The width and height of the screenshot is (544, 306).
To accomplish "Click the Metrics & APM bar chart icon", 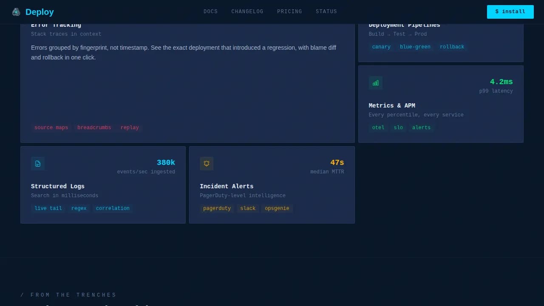I will (376, 83).
